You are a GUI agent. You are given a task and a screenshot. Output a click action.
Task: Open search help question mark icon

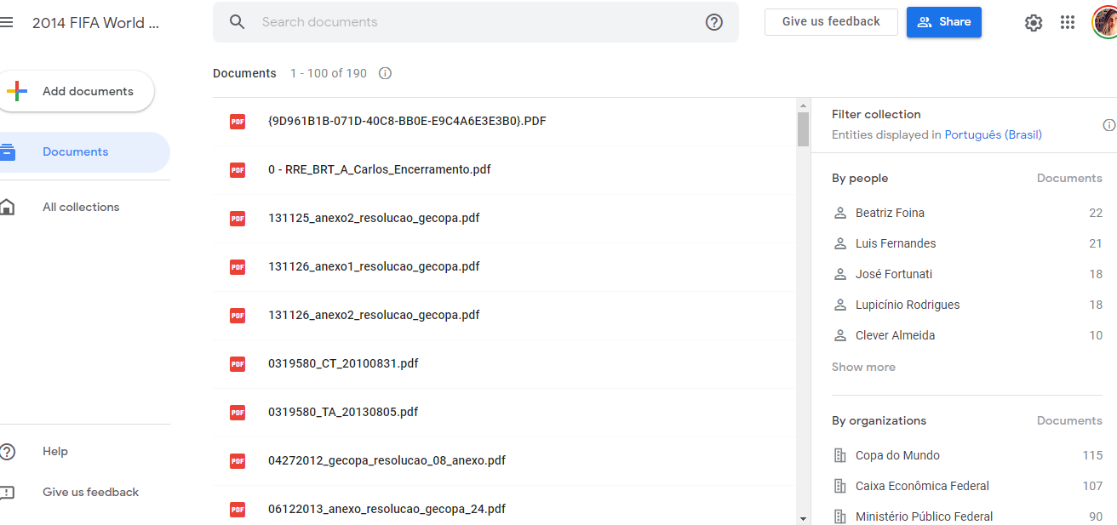714,22
